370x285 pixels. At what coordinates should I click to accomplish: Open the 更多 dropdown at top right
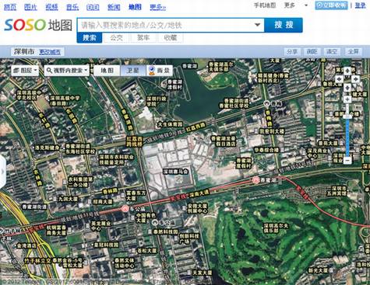(295, 5)
